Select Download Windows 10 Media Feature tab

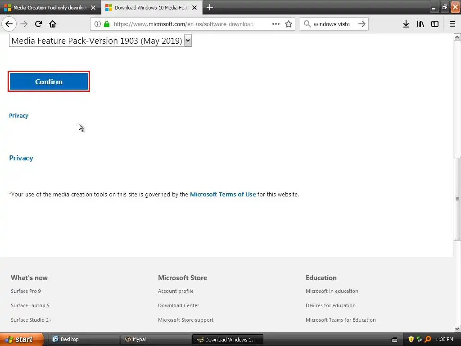coord(151,8)
